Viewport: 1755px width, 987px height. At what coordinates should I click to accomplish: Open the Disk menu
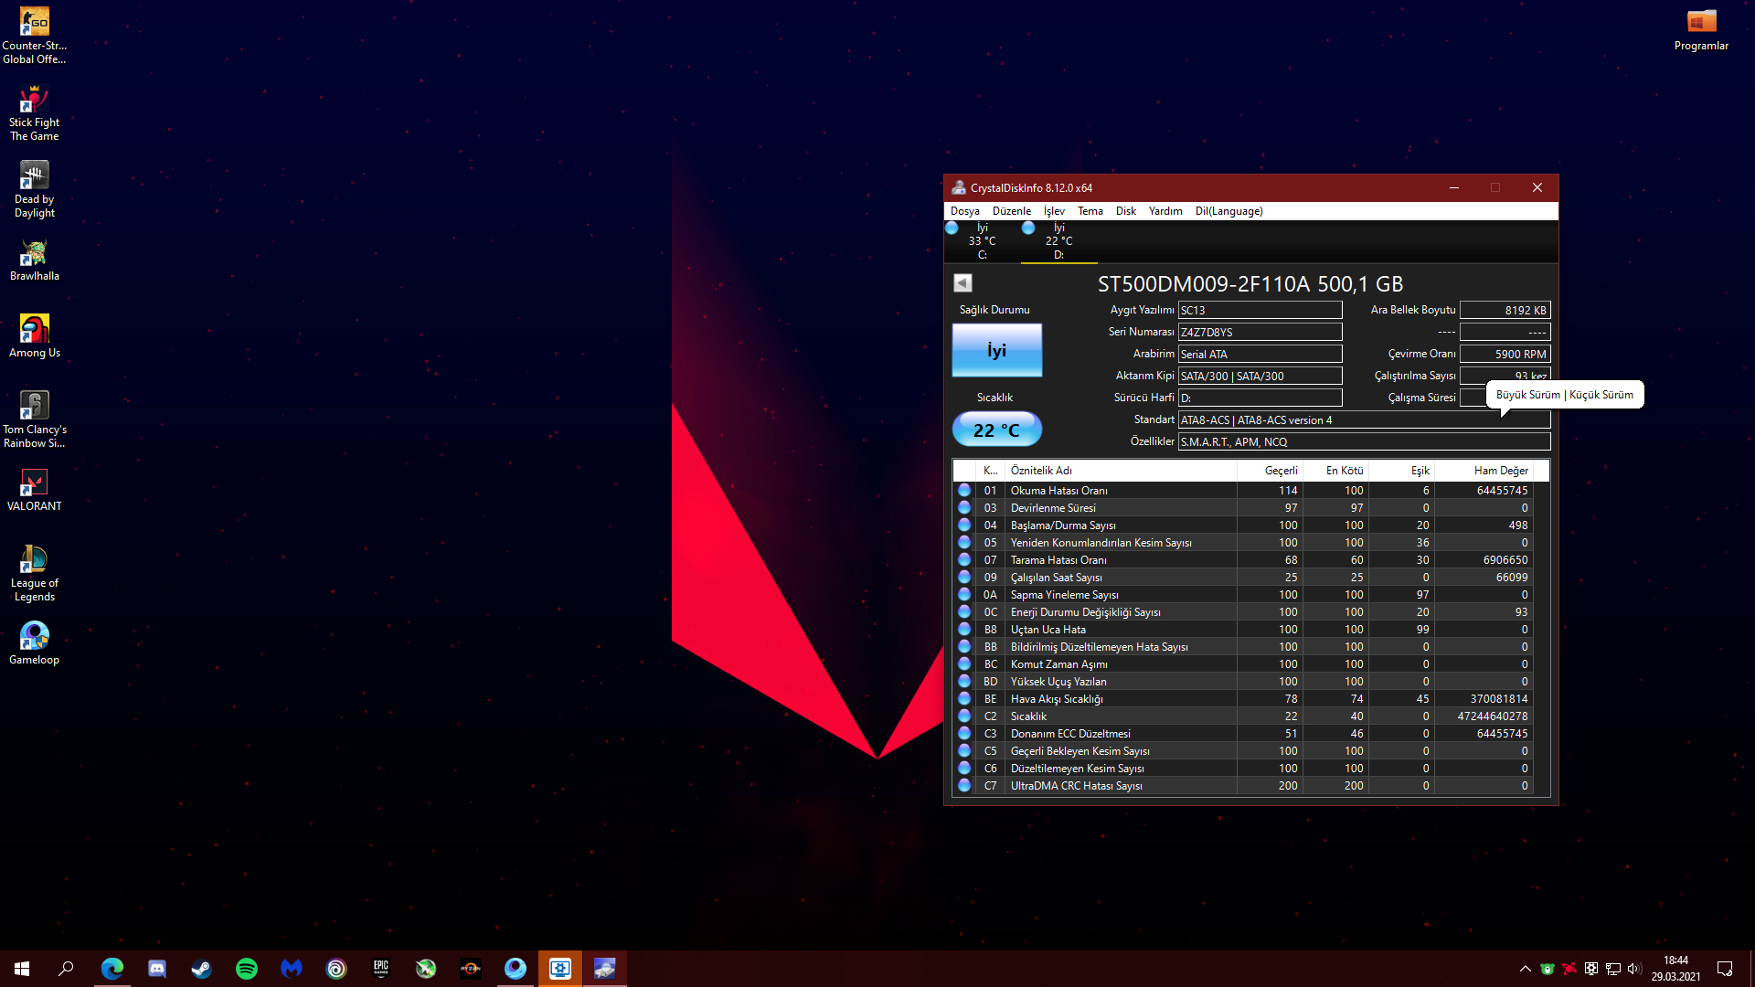click(x=1125, y=211)
